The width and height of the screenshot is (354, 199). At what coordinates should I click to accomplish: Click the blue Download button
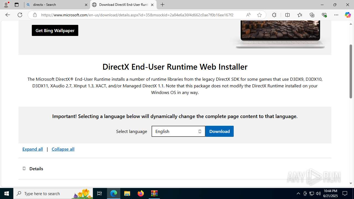pos(220,131)
